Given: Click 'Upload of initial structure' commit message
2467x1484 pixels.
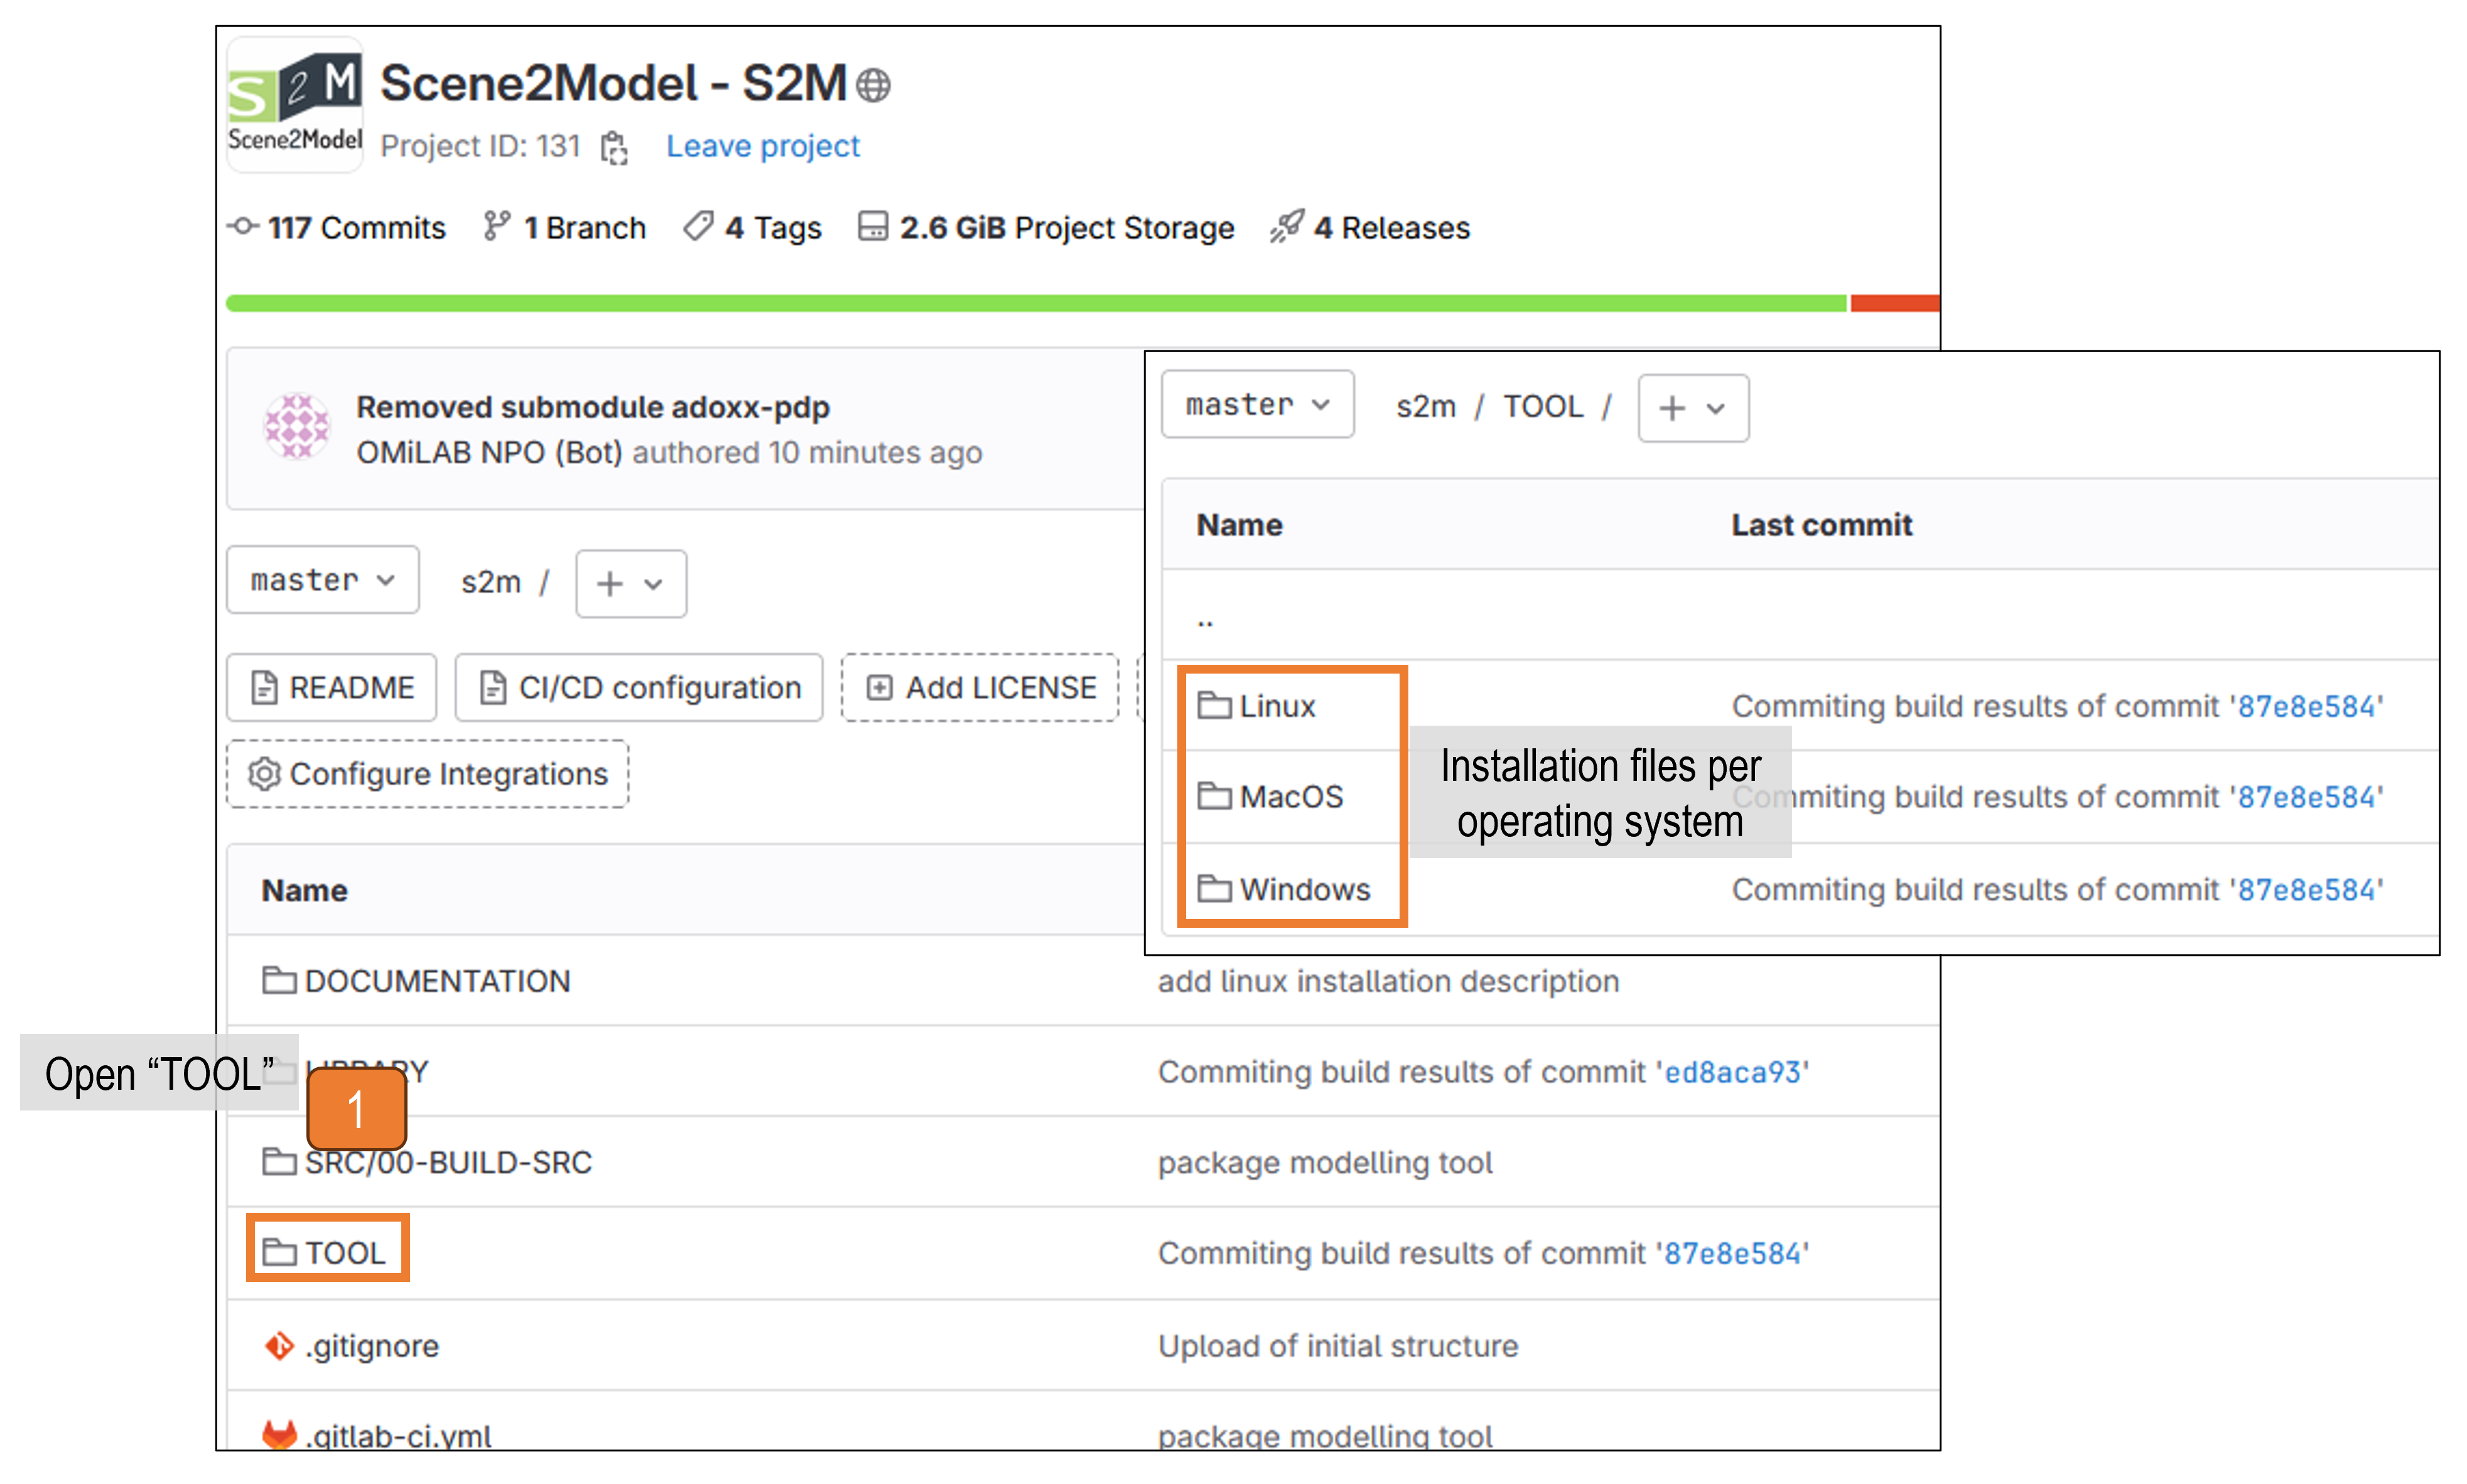Looking at the screenshot, I should coord(1338,1346).
